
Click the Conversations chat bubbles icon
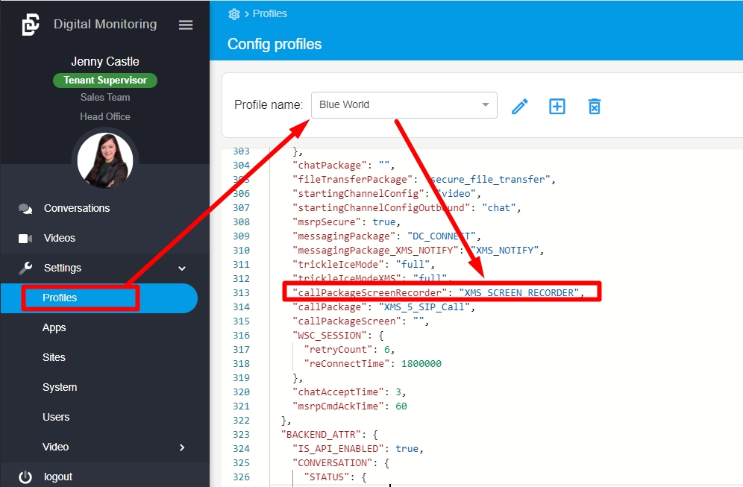pyautogui.click(x=25, y=209)
